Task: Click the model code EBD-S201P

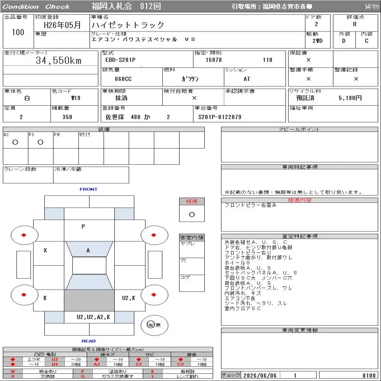Action: pyautogui.click(x=120, y=60)
